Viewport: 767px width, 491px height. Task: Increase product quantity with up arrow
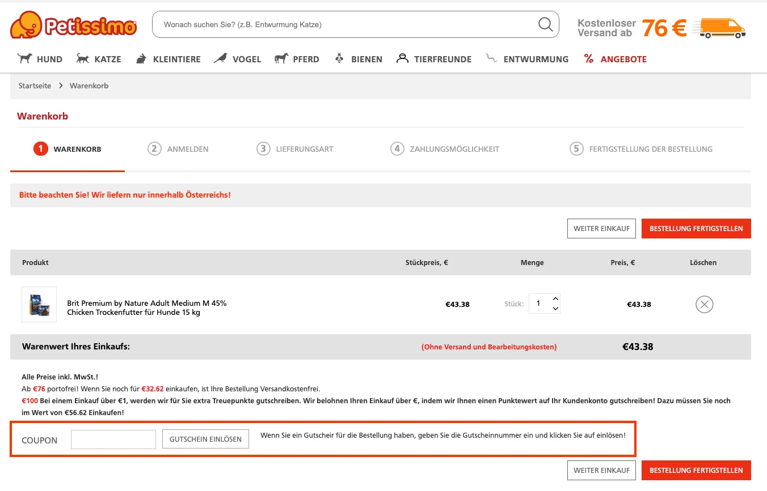[555, 299]
